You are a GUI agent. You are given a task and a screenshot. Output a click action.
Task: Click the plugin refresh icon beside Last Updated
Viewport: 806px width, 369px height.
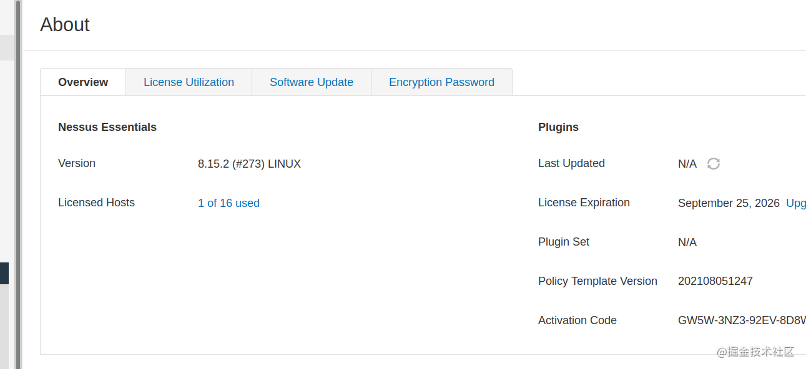click(x=714, y=164)
